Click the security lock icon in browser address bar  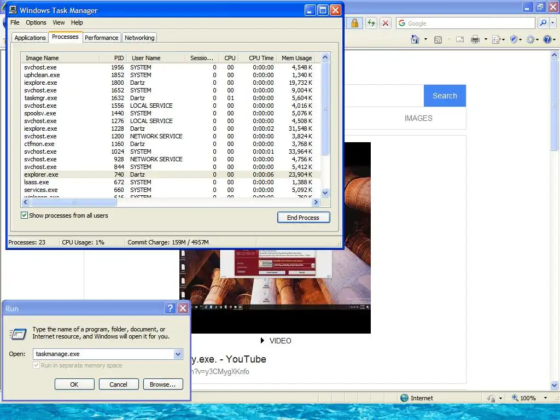[354, 23]
